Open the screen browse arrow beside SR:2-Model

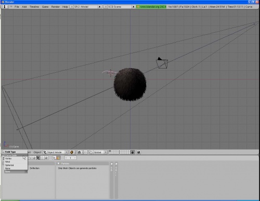click(72, 7)
